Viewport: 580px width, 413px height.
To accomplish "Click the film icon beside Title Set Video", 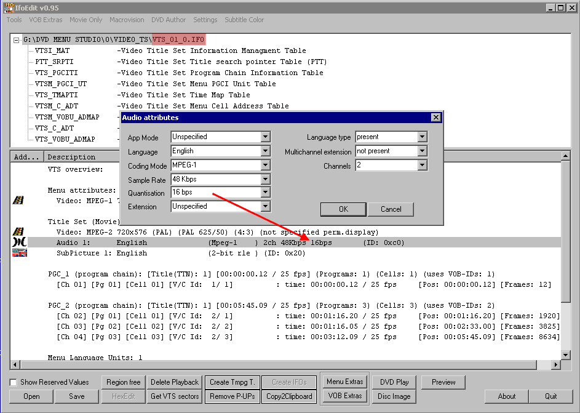I will tap(18, 231).
